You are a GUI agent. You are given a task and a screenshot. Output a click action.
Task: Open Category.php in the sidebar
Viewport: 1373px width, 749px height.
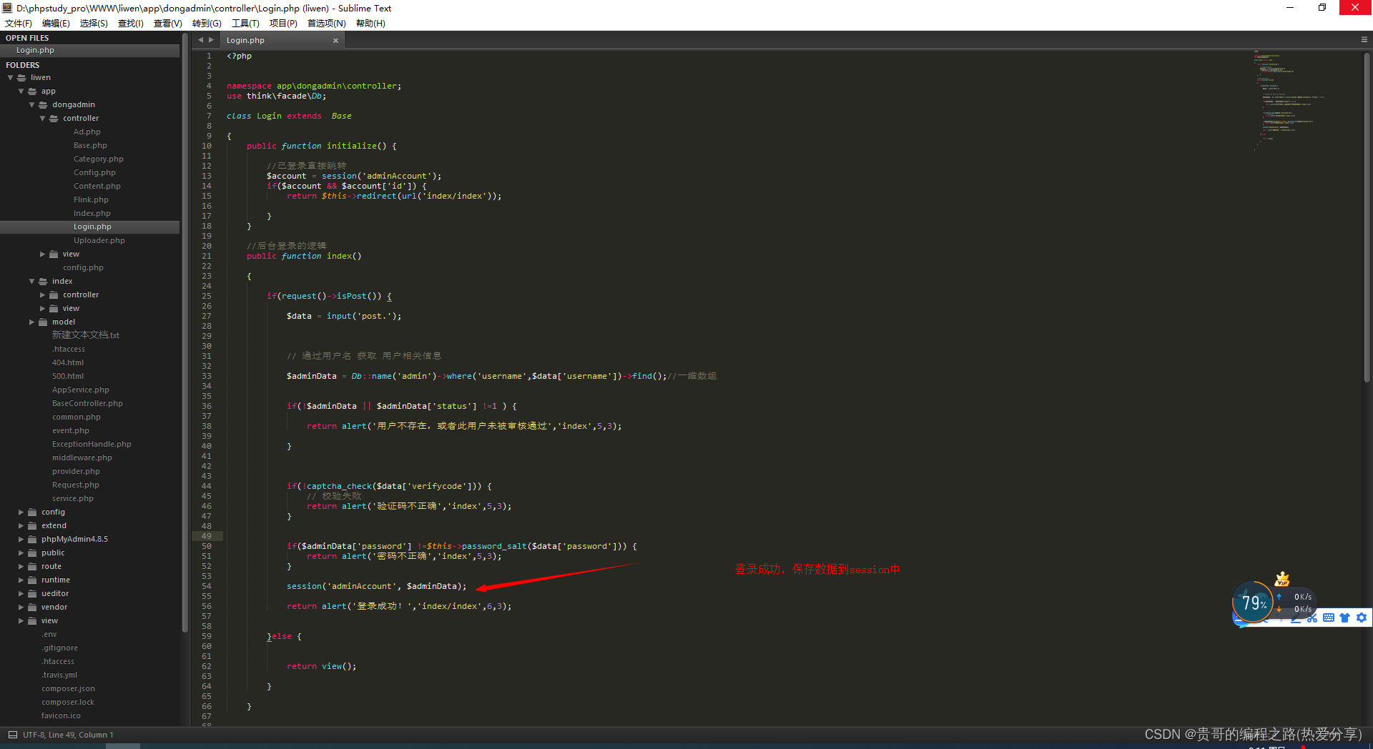click(x=99, y=159)
